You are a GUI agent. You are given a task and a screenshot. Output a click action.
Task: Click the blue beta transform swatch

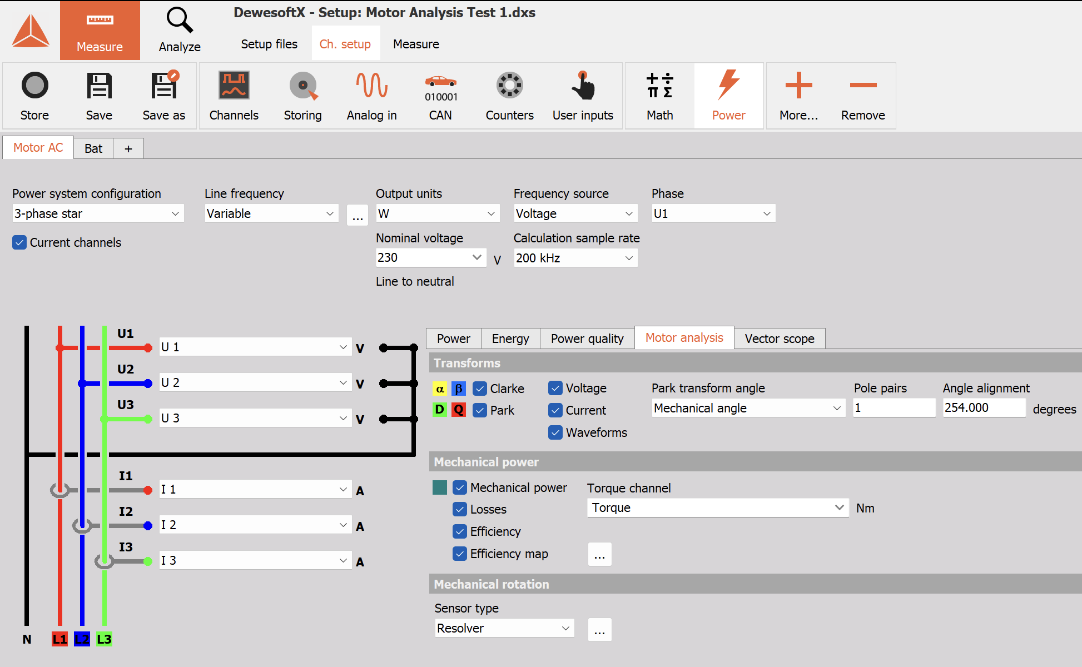[459, 389]
